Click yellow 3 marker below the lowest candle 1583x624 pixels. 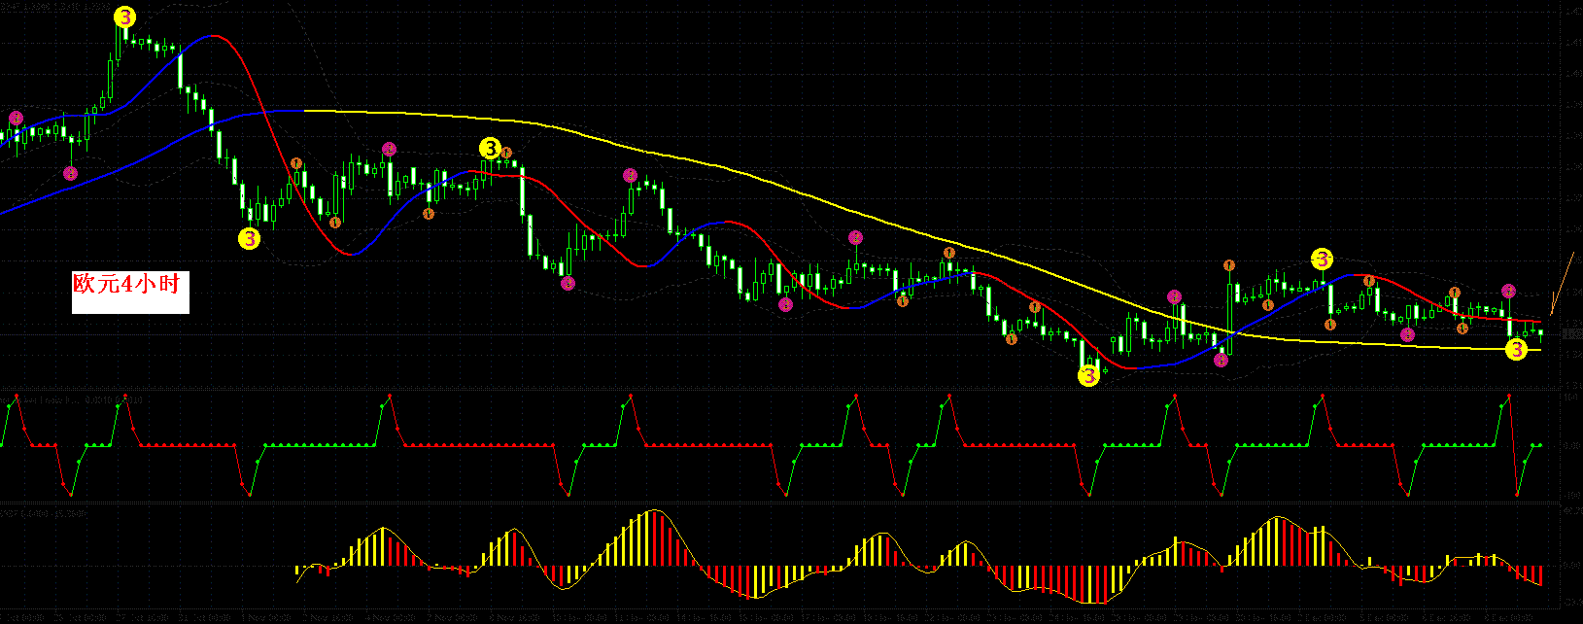tap(1089, 376)
